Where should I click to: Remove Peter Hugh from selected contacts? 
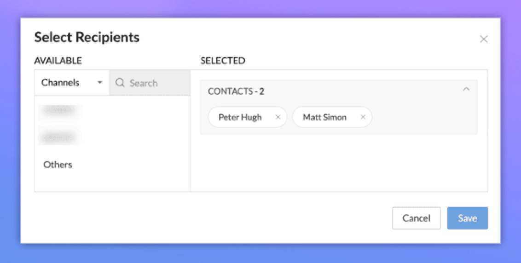tap(278, 117)
